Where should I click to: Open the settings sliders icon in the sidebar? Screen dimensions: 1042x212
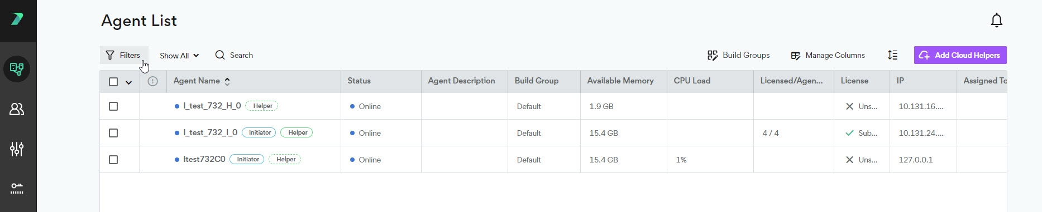(x=17, y=149)
